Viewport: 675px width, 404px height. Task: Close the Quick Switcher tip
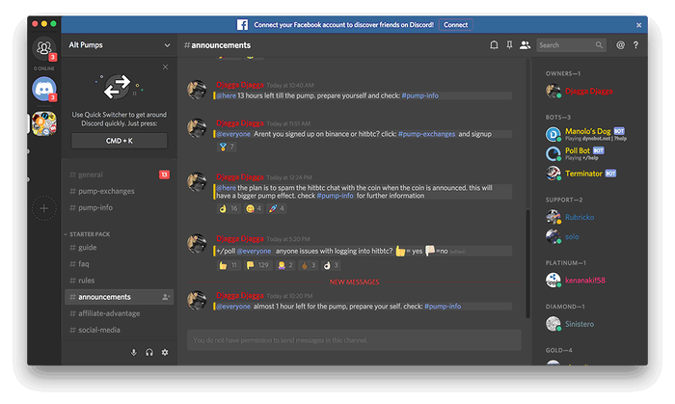tap(165, 67)
